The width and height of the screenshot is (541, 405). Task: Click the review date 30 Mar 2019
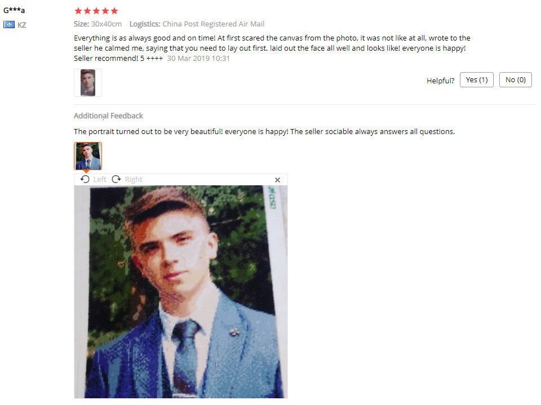pyautogui.click(x=198, y=58)
